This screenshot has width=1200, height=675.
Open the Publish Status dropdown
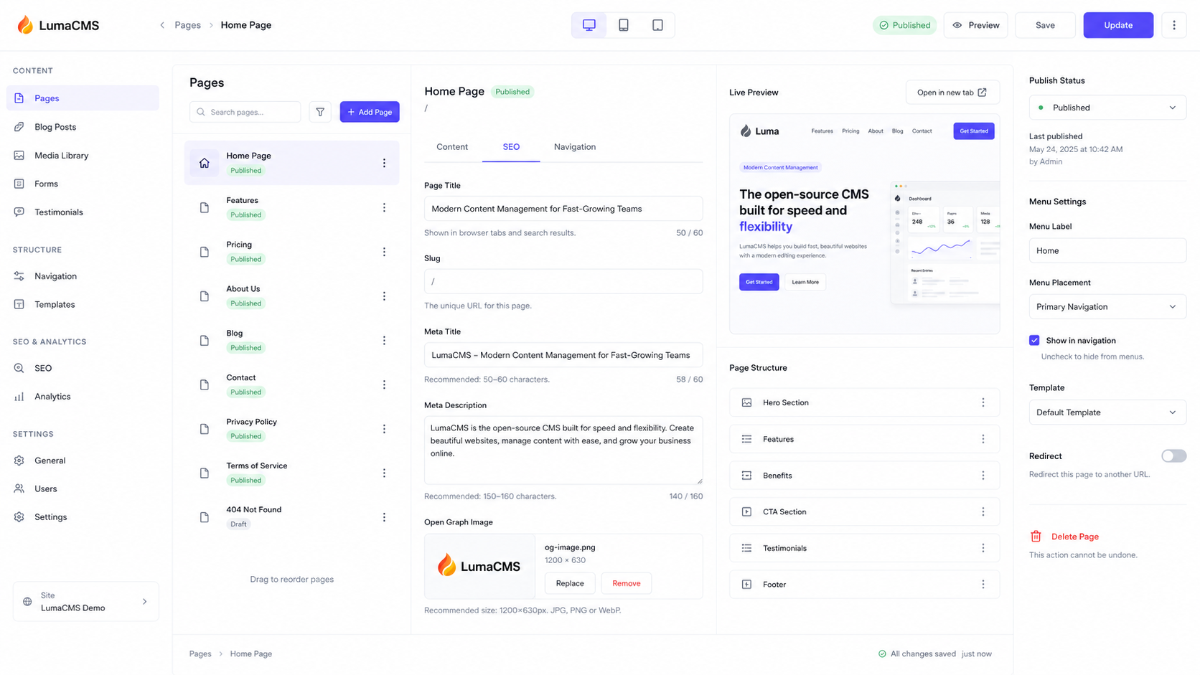[x=1107, y=108]
